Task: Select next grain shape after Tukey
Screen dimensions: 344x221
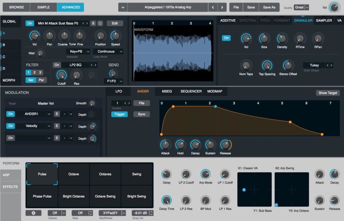Action: 331,65
